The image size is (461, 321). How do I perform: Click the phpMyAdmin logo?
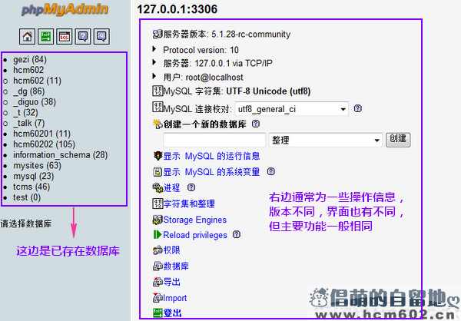[65, 9]
